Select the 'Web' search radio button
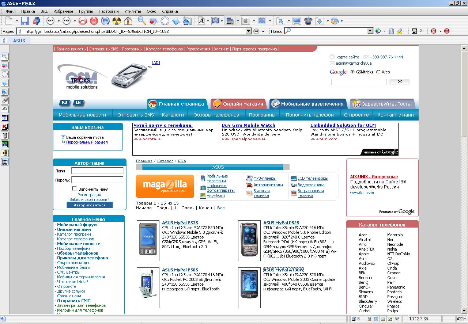This screenshot has height=324, width=468. click(x=378, y=72)
